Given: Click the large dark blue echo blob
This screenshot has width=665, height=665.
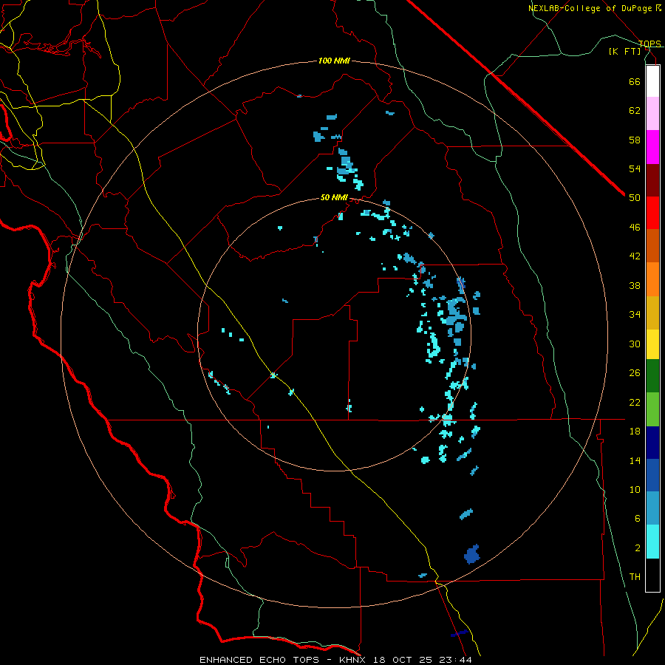Looking at the screenshot, I should point(471,555).
